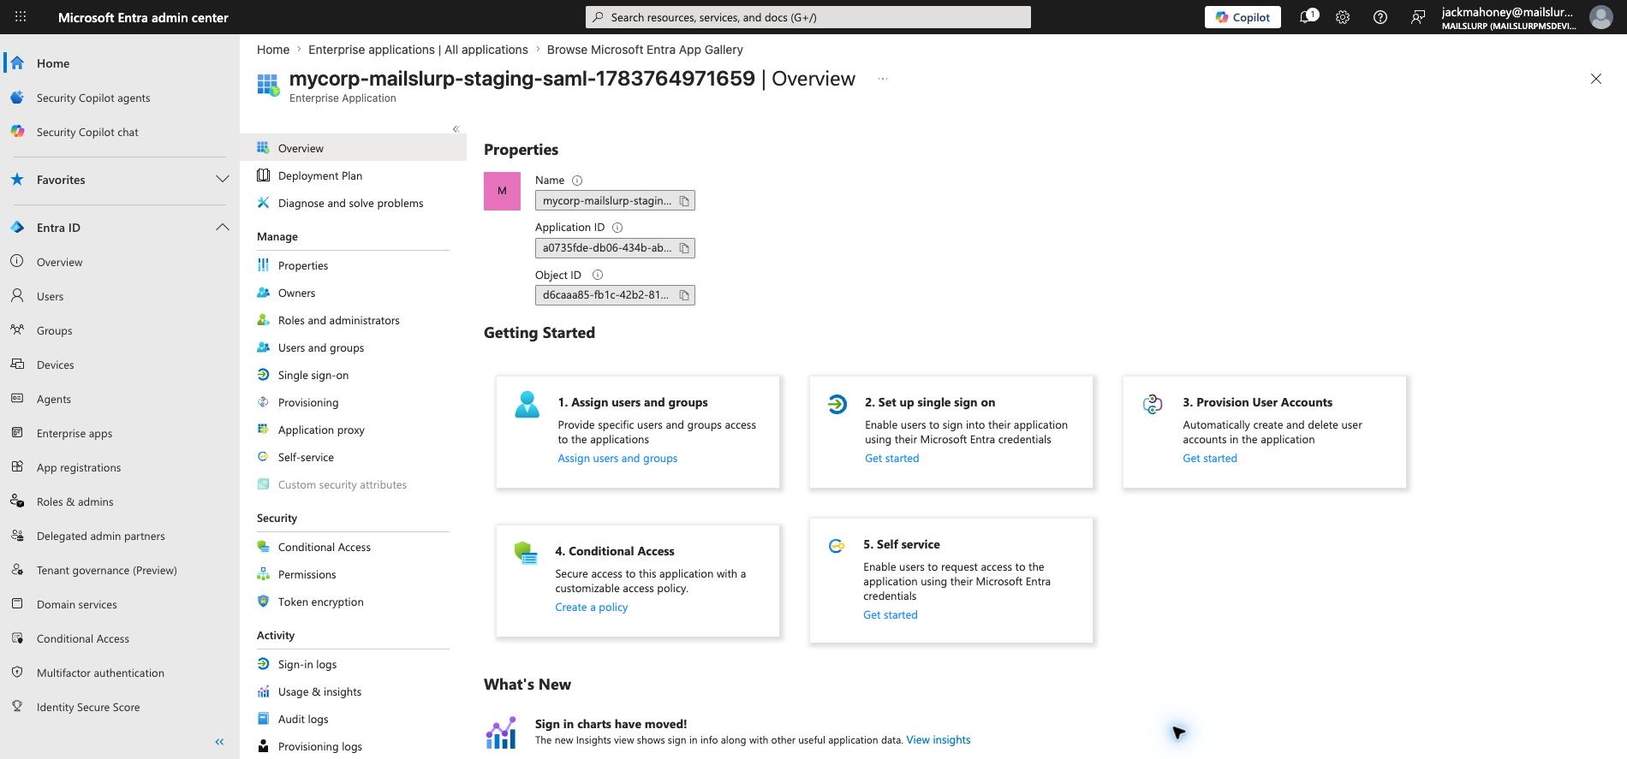Open portal settings gear icon

[x=1343, y=17]
